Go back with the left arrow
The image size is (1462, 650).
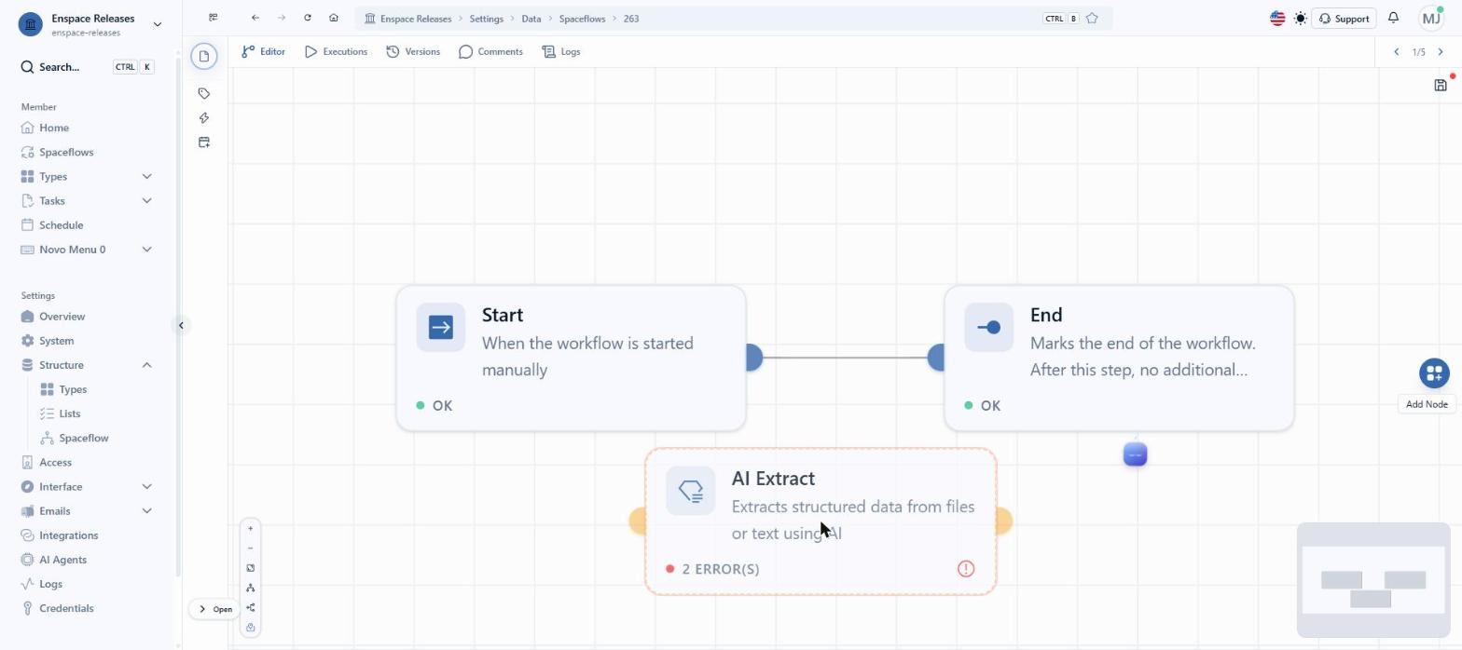coord(255,18)
